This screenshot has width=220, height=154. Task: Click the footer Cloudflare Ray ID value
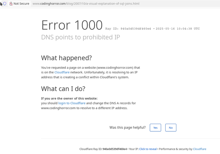click(115, 149)
